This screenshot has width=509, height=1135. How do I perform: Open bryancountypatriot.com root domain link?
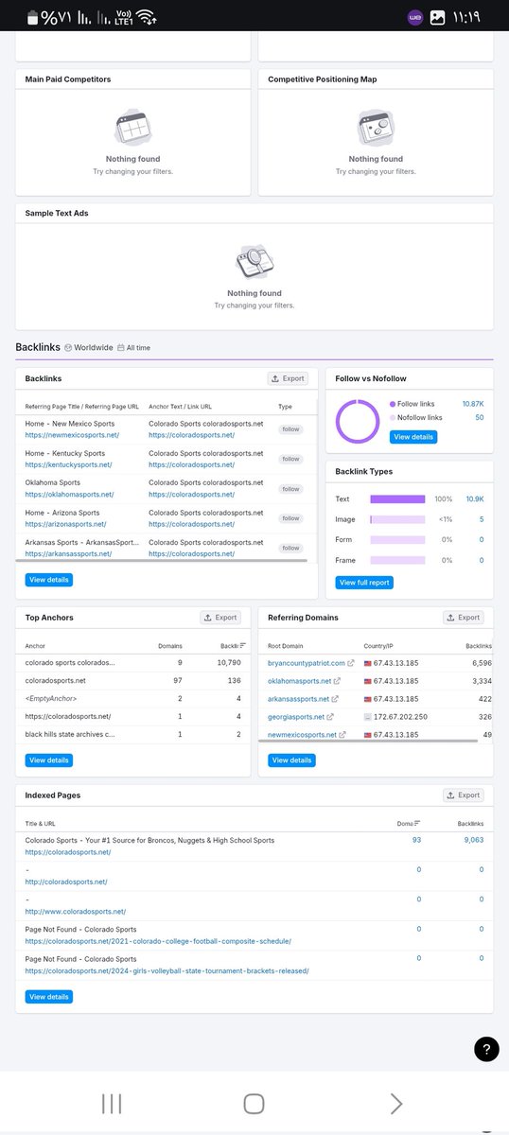coord(306,663)
